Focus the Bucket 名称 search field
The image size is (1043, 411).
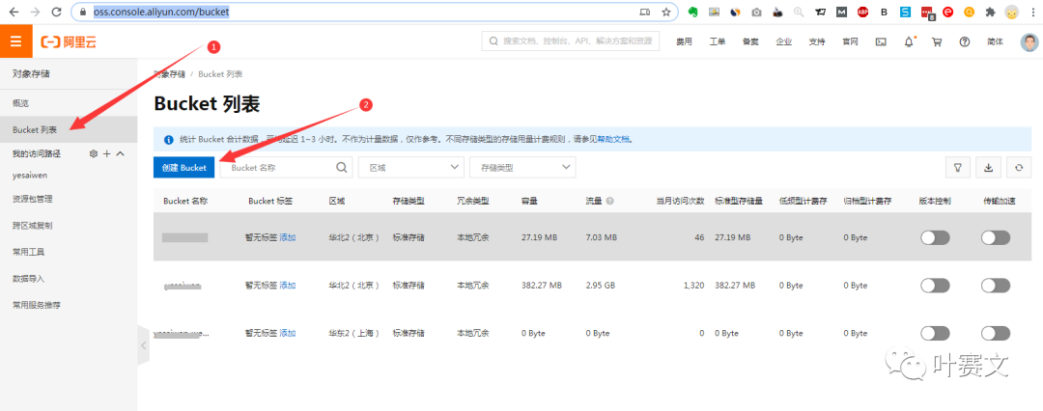pos(287,168)
